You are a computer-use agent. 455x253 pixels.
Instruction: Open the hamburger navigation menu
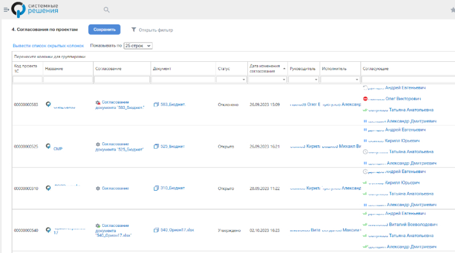[6, 10]
